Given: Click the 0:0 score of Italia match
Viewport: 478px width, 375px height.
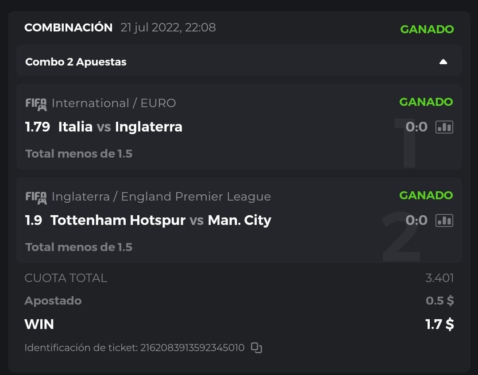Looking at the screenshot, I should tap(416, 128).
